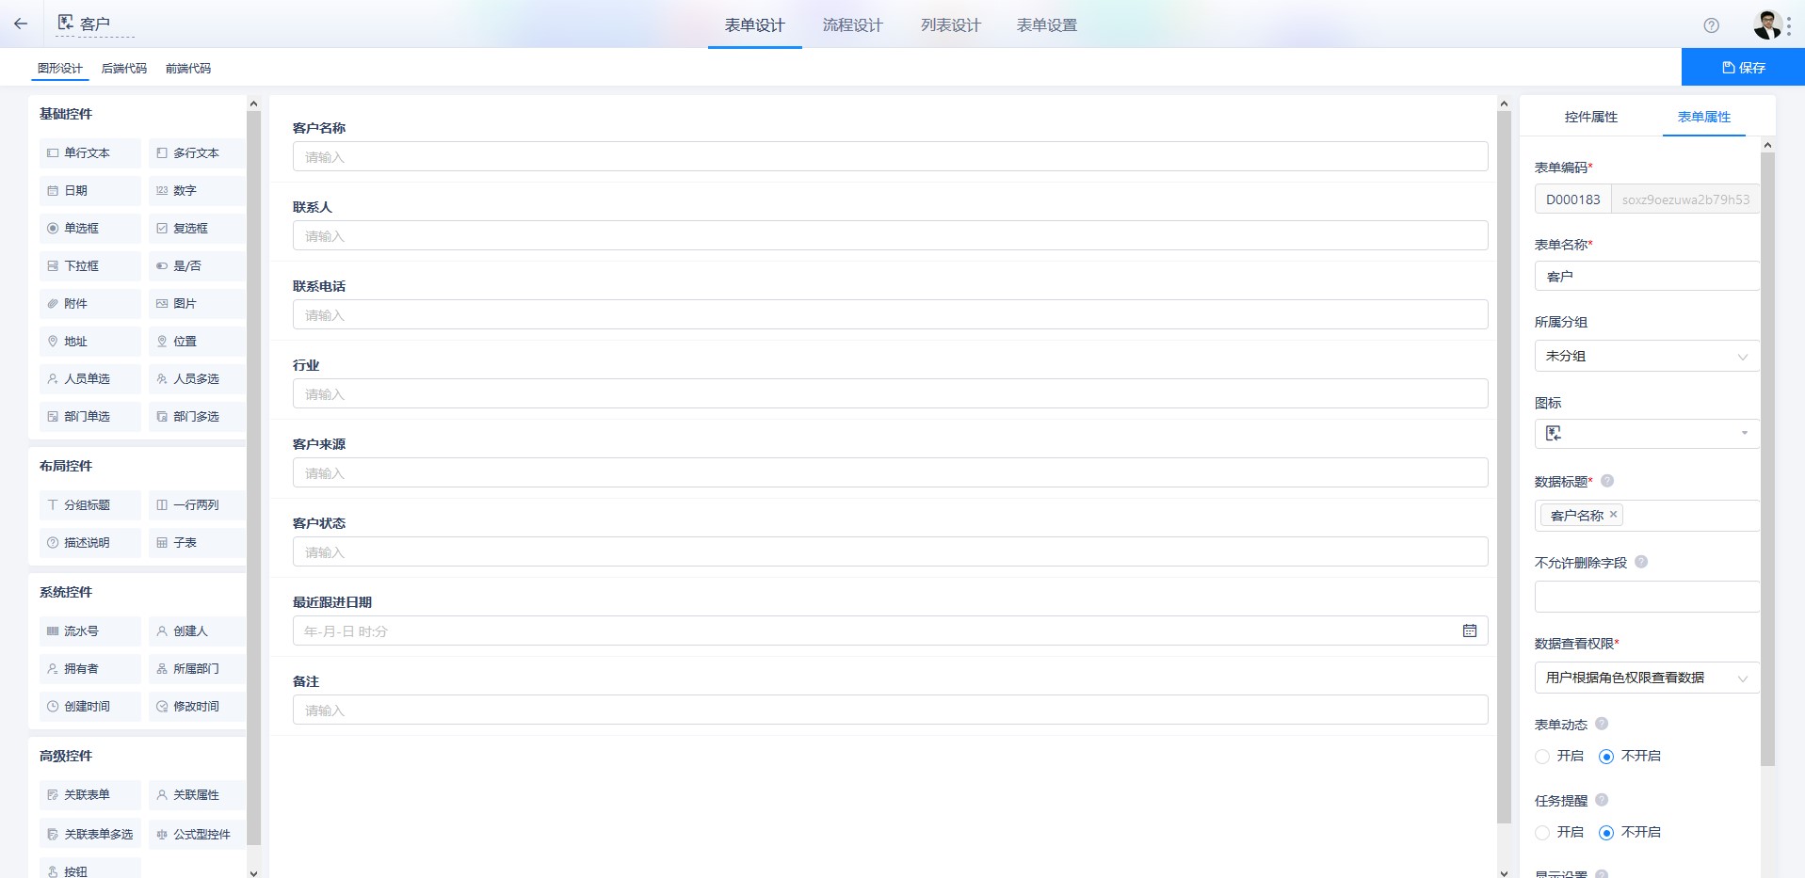Click help icon next to 数据标题
The height and width of the screenshot is (878, 1805).
tap(1607, 481)
